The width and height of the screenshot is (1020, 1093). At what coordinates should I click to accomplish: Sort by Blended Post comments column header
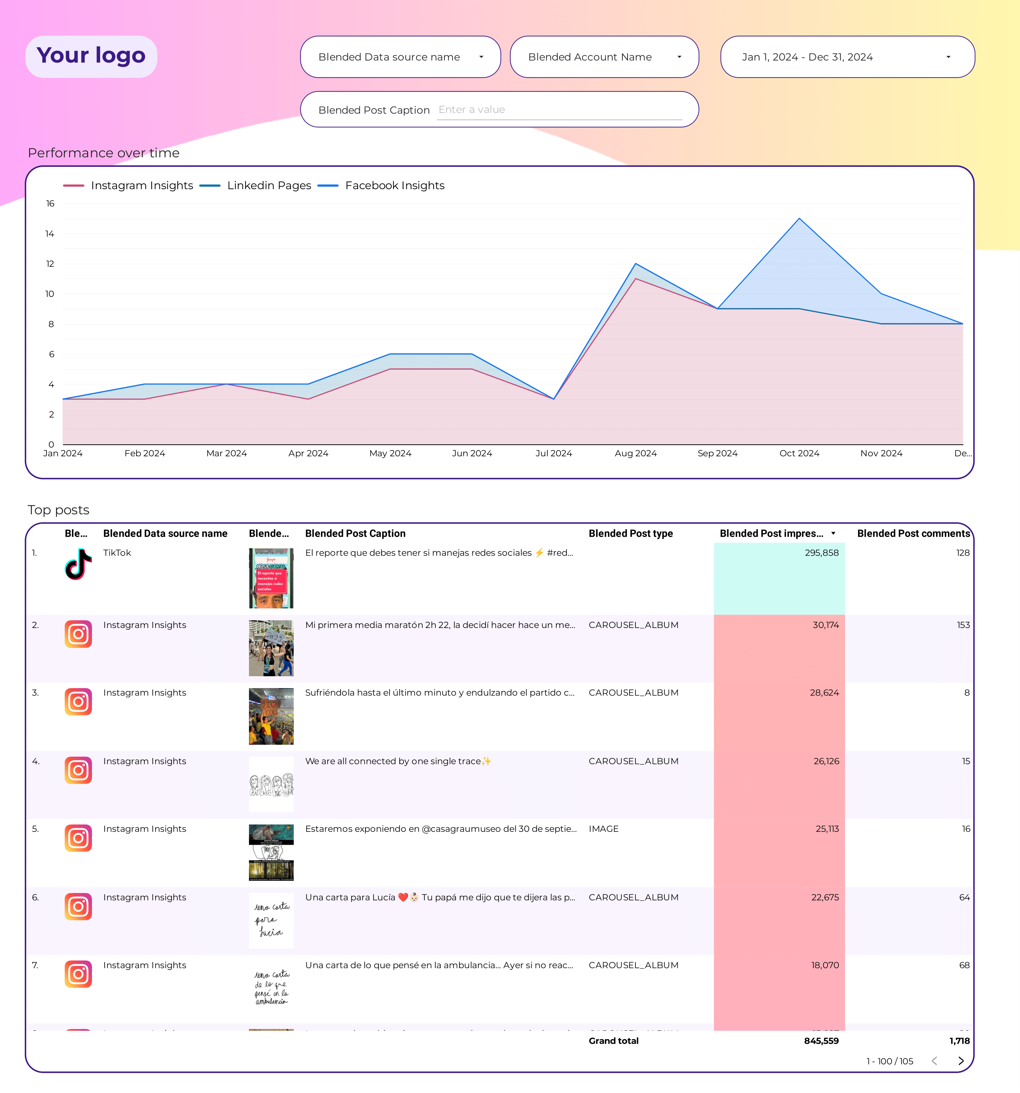click(x=913, y=533)
